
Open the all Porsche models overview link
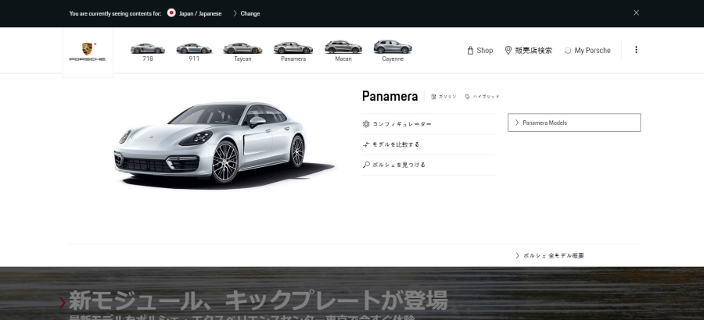550,255
